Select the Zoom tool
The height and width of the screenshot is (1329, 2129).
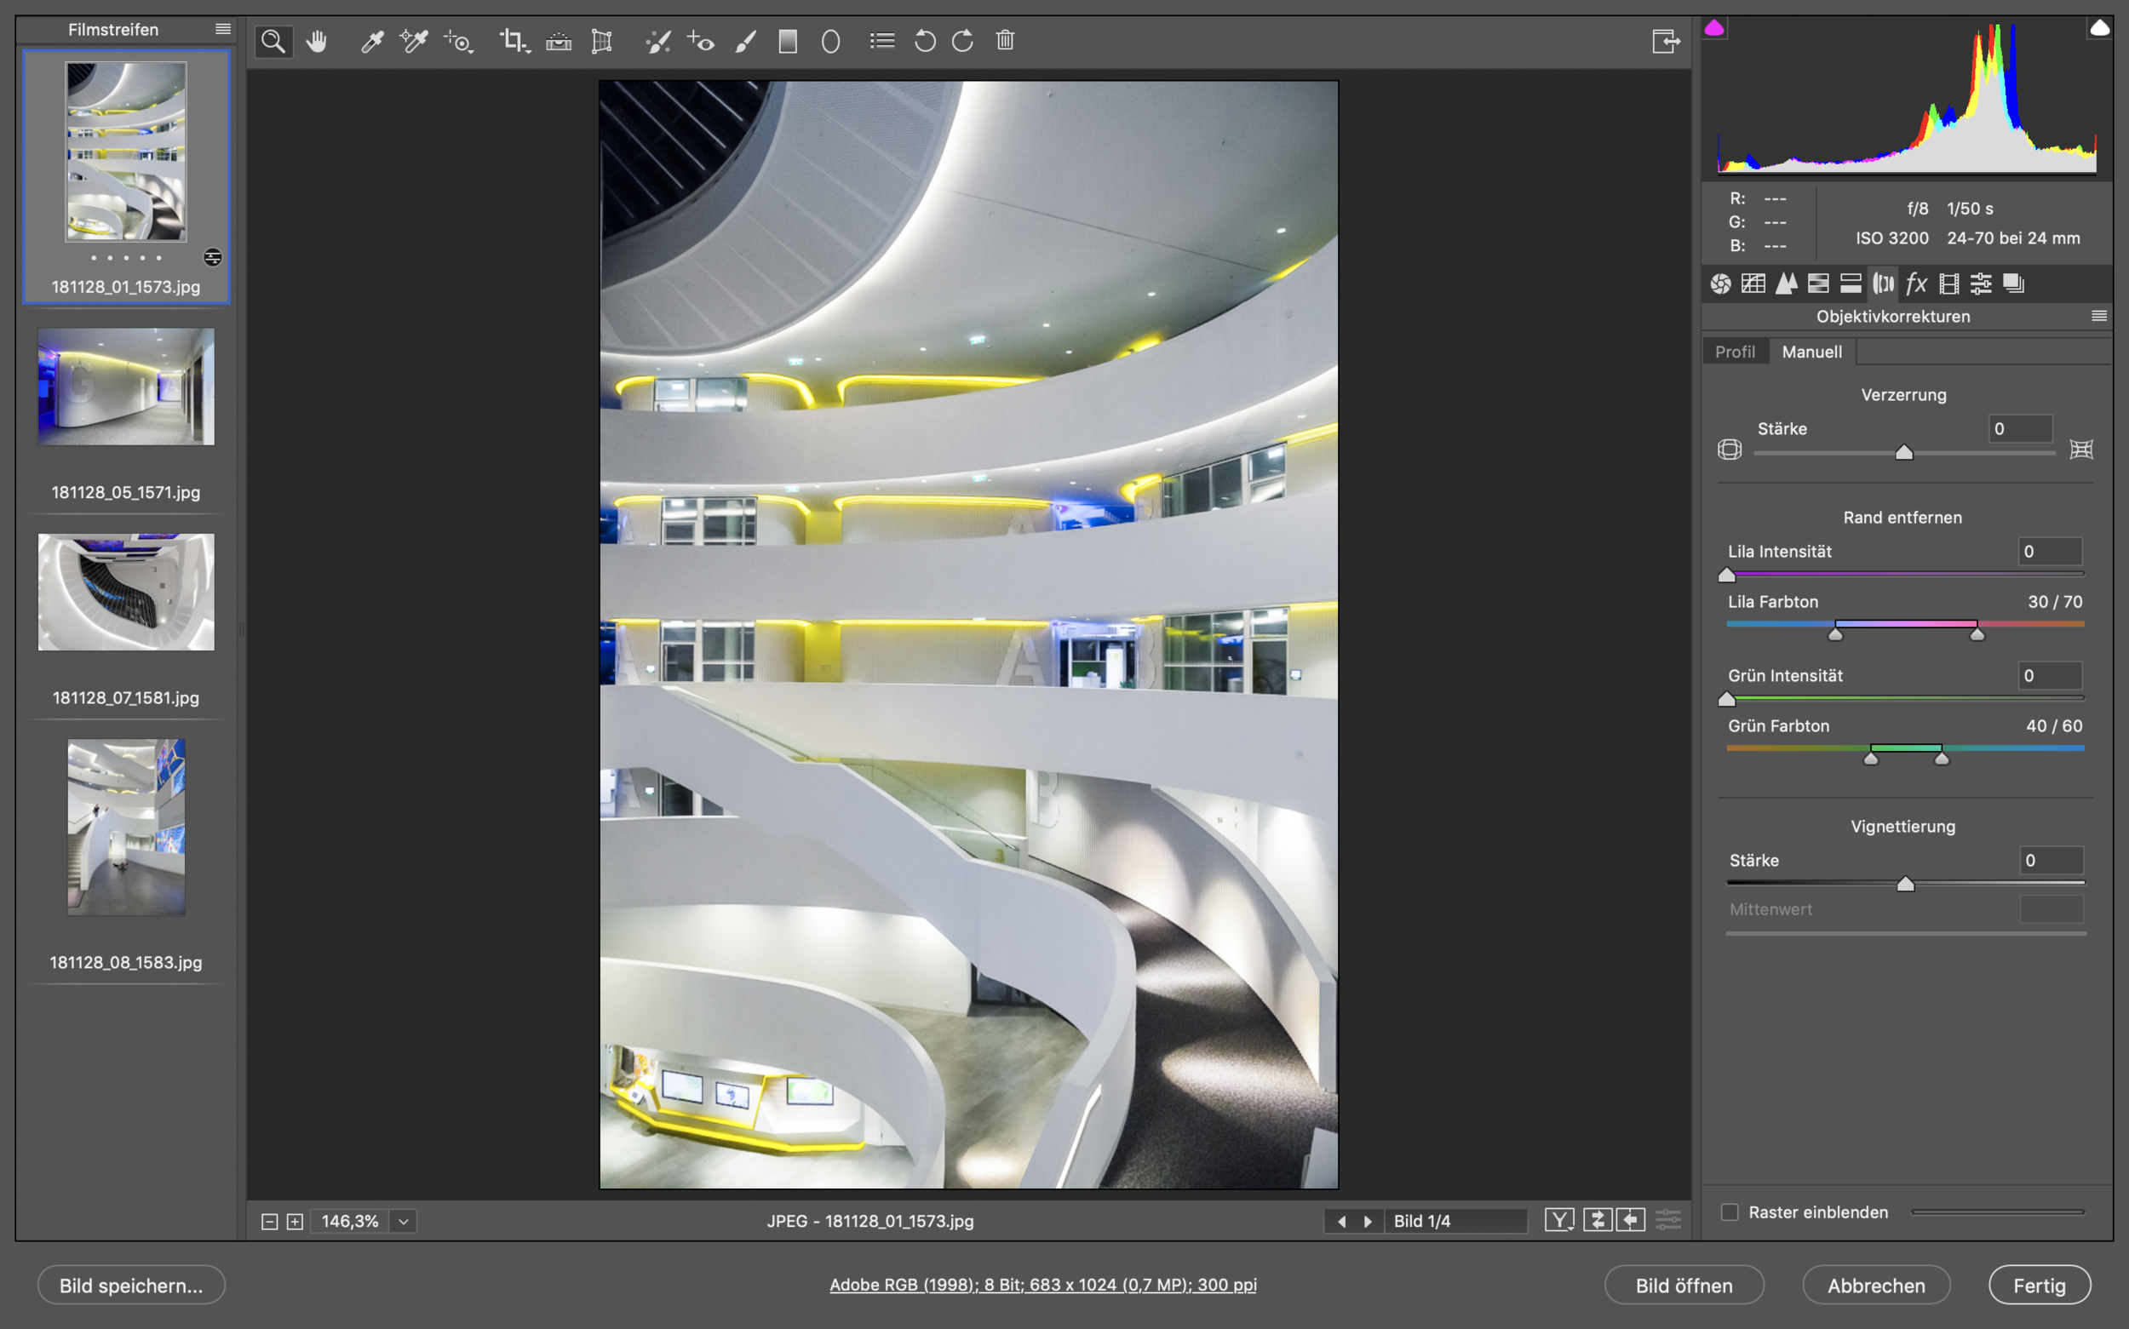click(x=273, y=42)
